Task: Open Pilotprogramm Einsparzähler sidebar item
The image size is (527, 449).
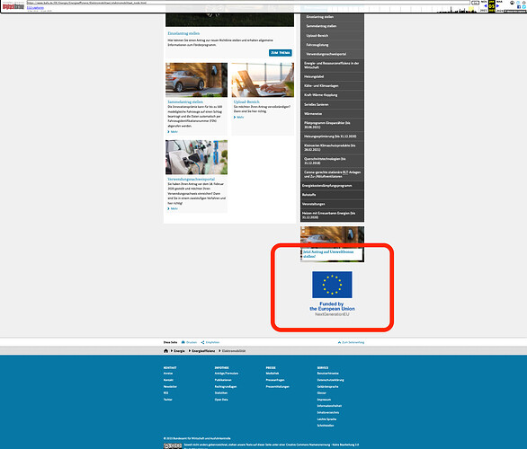Action: point(332,125)
